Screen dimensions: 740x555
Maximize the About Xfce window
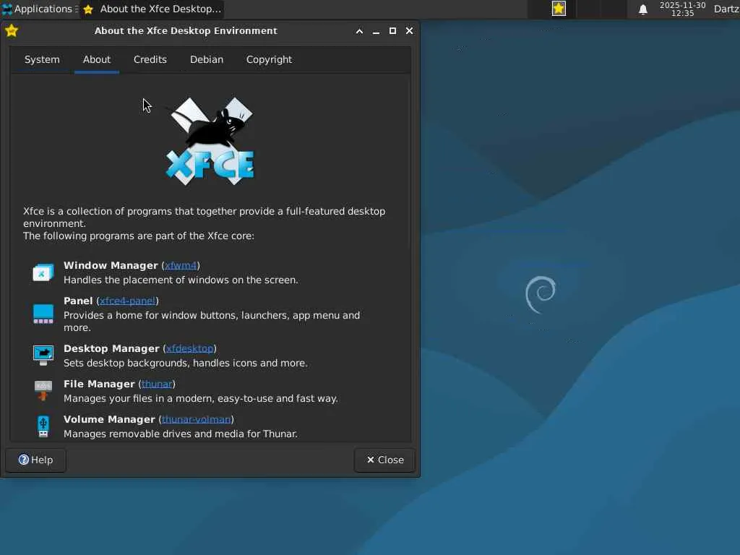[x=392, y=30]
